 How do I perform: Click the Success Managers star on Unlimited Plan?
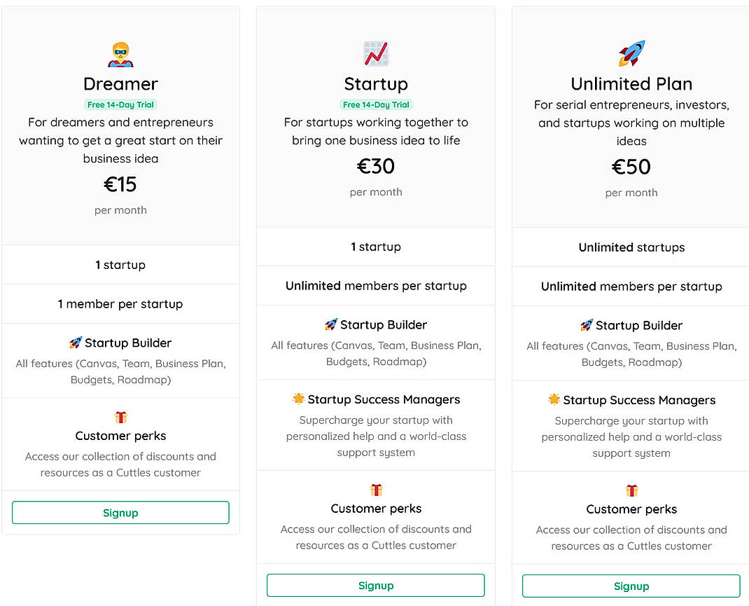[554, 399]
